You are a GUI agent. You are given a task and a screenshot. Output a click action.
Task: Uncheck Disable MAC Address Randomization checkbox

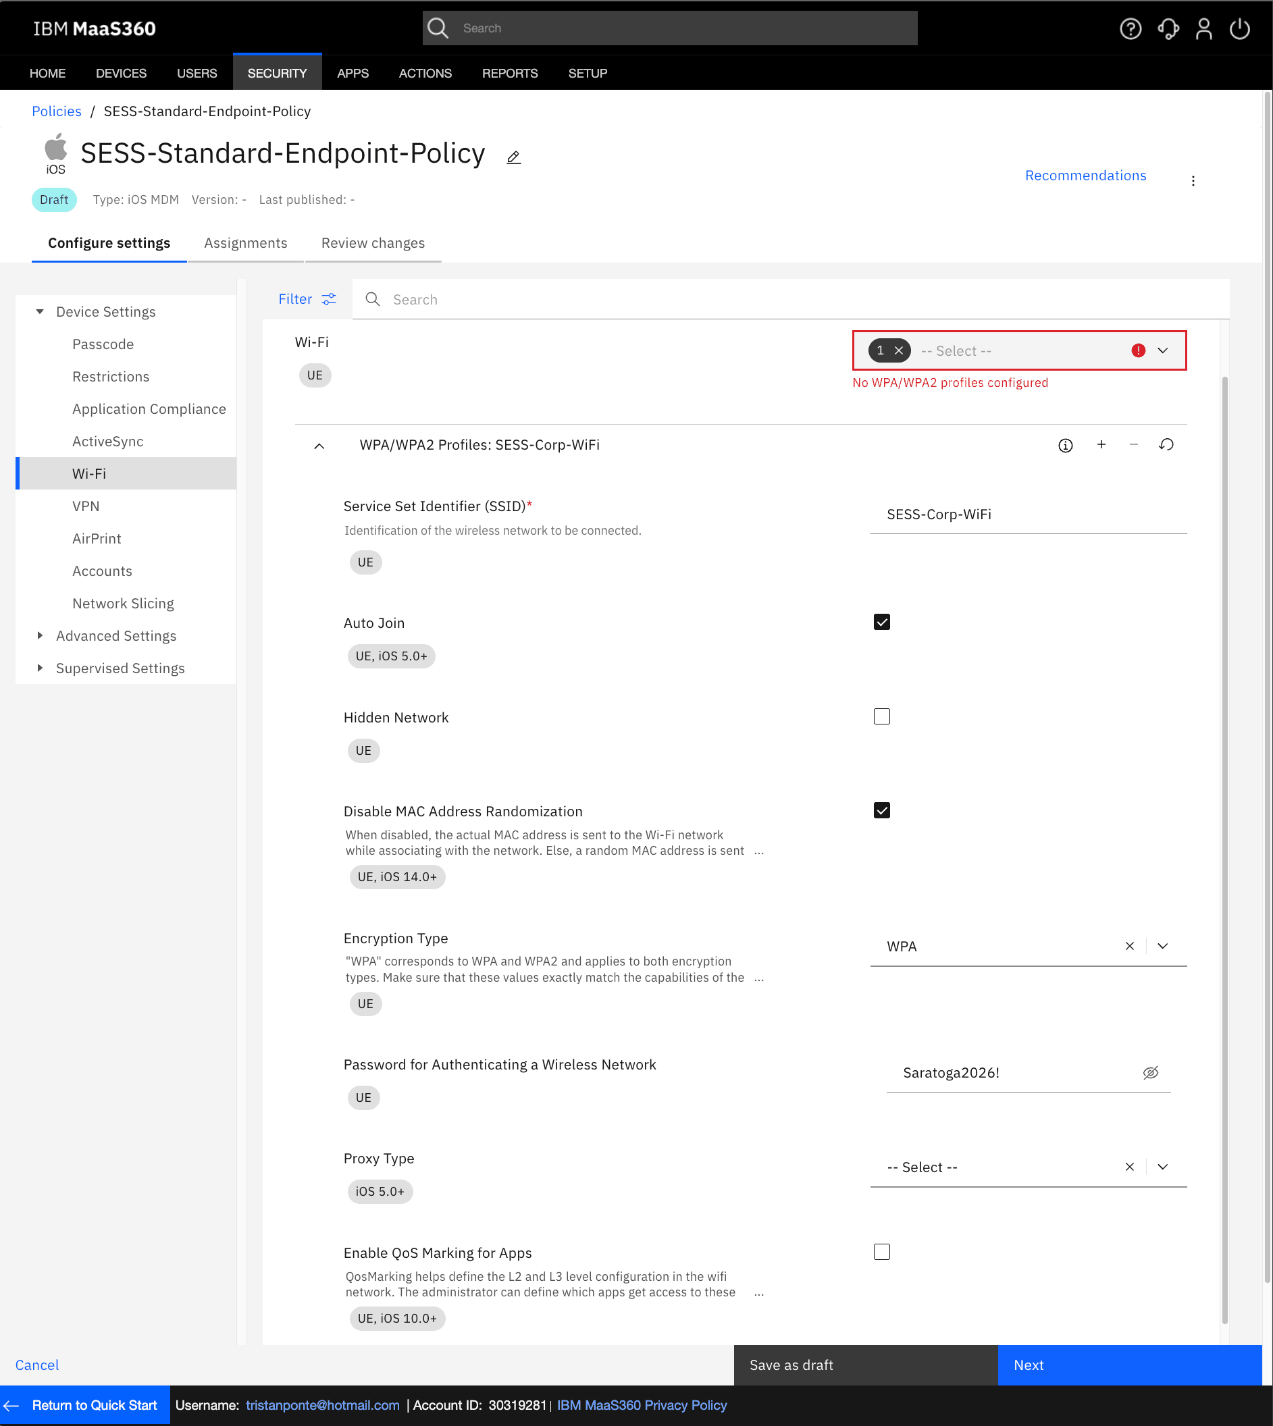pyautogui.click(x=881, y=810)
